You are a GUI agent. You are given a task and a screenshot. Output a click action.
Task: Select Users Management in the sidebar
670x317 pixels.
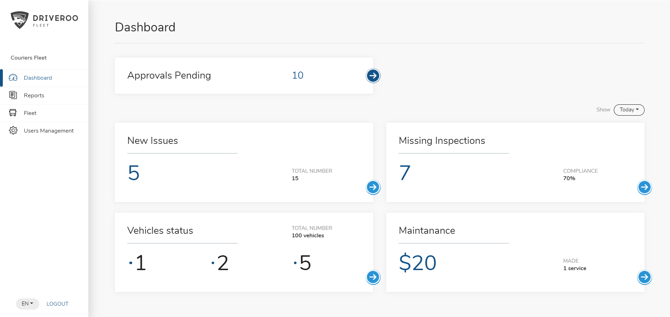[x=49, y=131]
